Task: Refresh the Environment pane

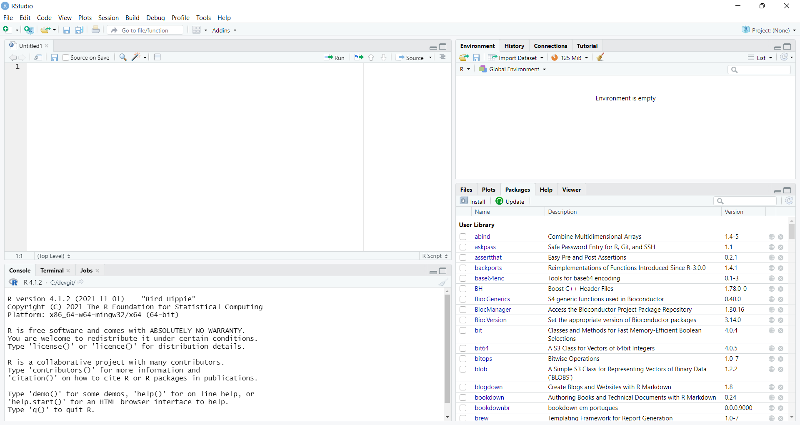Action: point(784,57)
